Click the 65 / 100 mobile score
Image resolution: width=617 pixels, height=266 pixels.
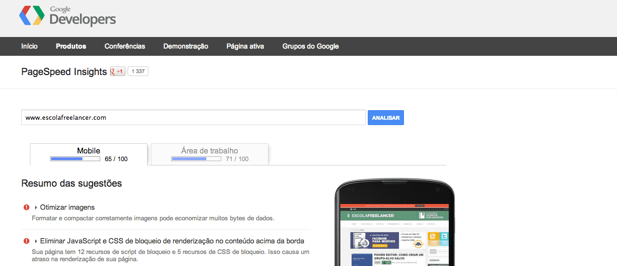[116, 159]
